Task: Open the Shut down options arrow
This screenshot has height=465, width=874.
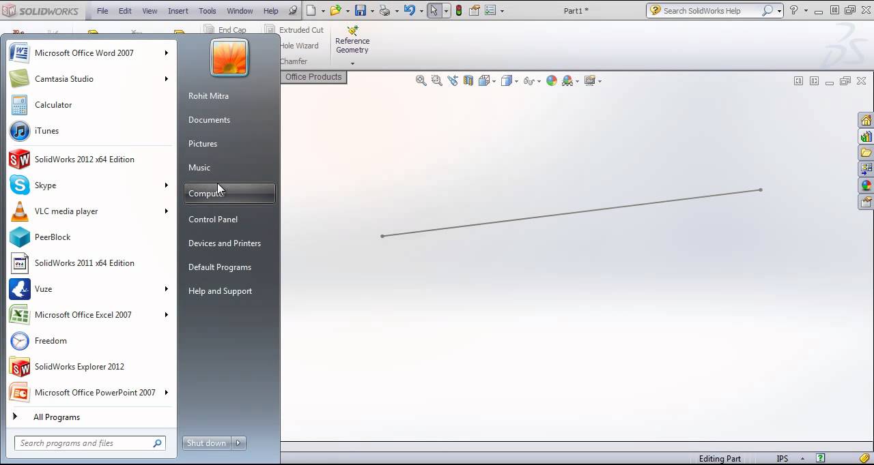Action: [x=238, y=443]
